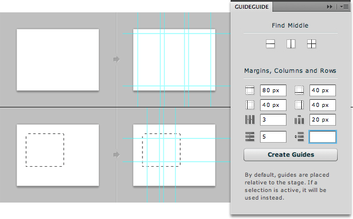Click the Create Guides button
Viewport: 353px width, 219px height.
pos(291,155)
